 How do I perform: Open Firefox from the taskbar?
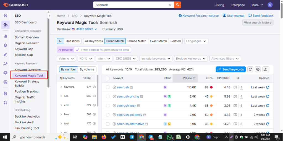[x=104, y=137]
